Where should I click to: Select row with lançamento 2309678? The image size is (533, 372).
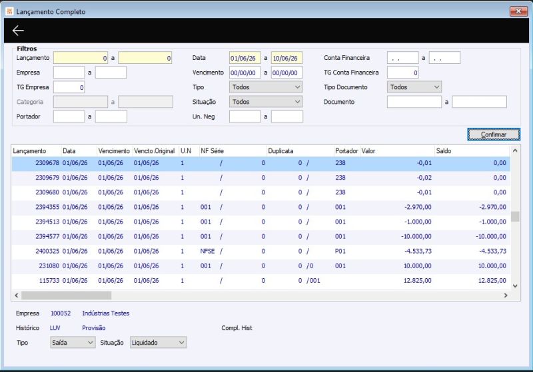pyautogui.click(x=261, y=163)
